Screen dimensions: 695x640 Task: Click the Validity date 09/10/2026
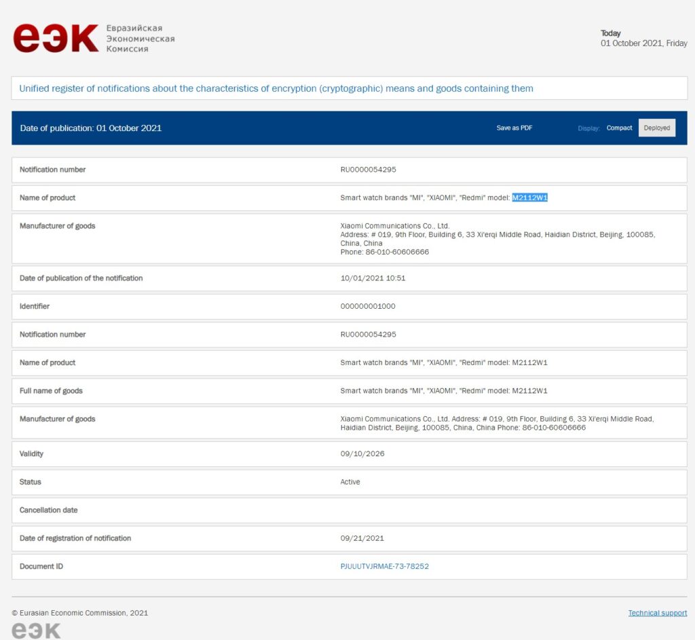click(x=362, y=453)
